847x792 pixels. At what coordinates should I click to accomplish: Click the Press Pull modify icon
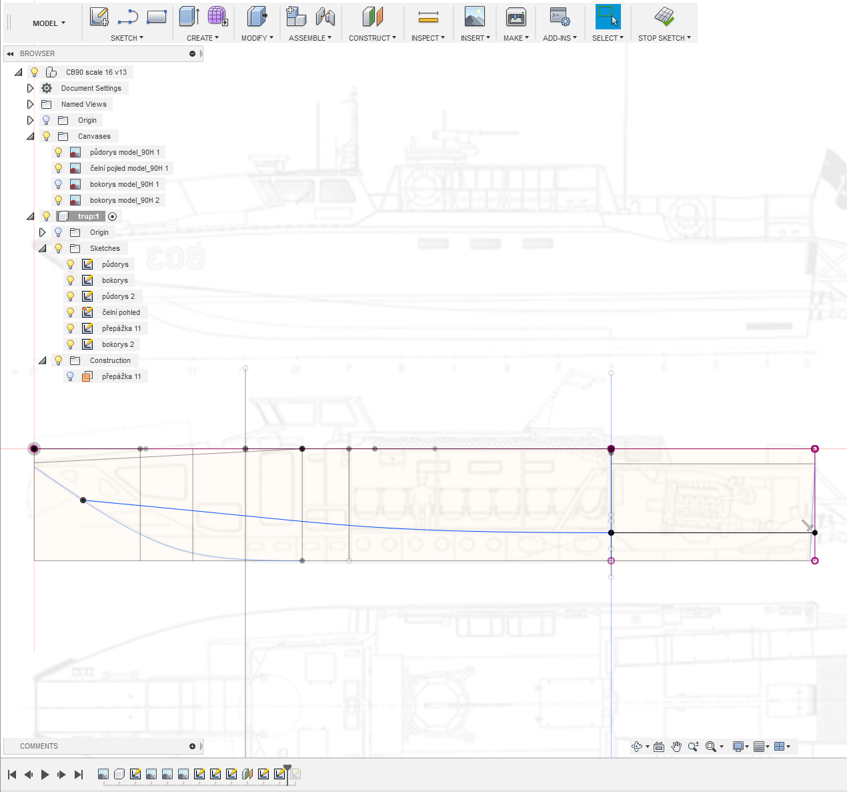(257, 17)
